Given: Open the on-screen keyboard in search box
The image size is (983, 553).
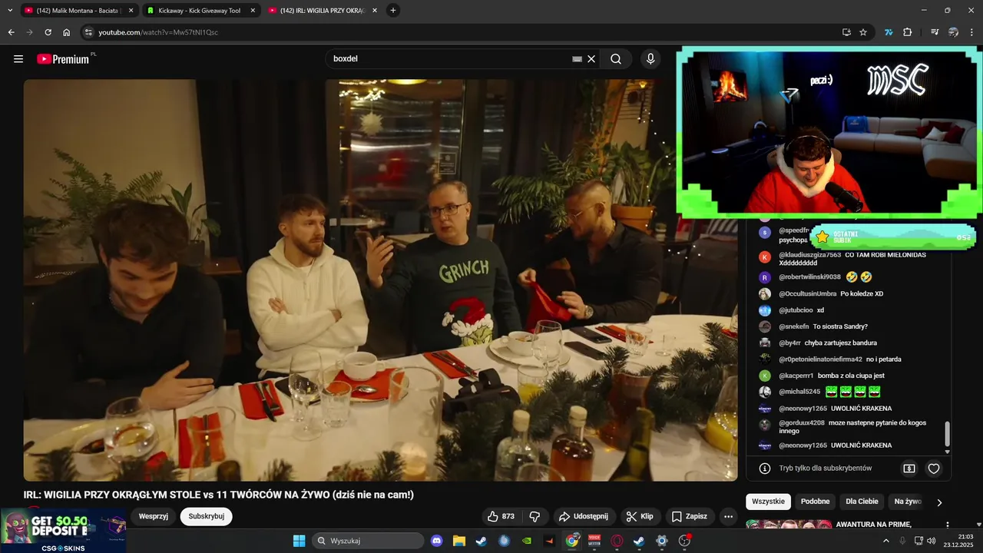Looking at the screenshot, I should click(577, 58).
